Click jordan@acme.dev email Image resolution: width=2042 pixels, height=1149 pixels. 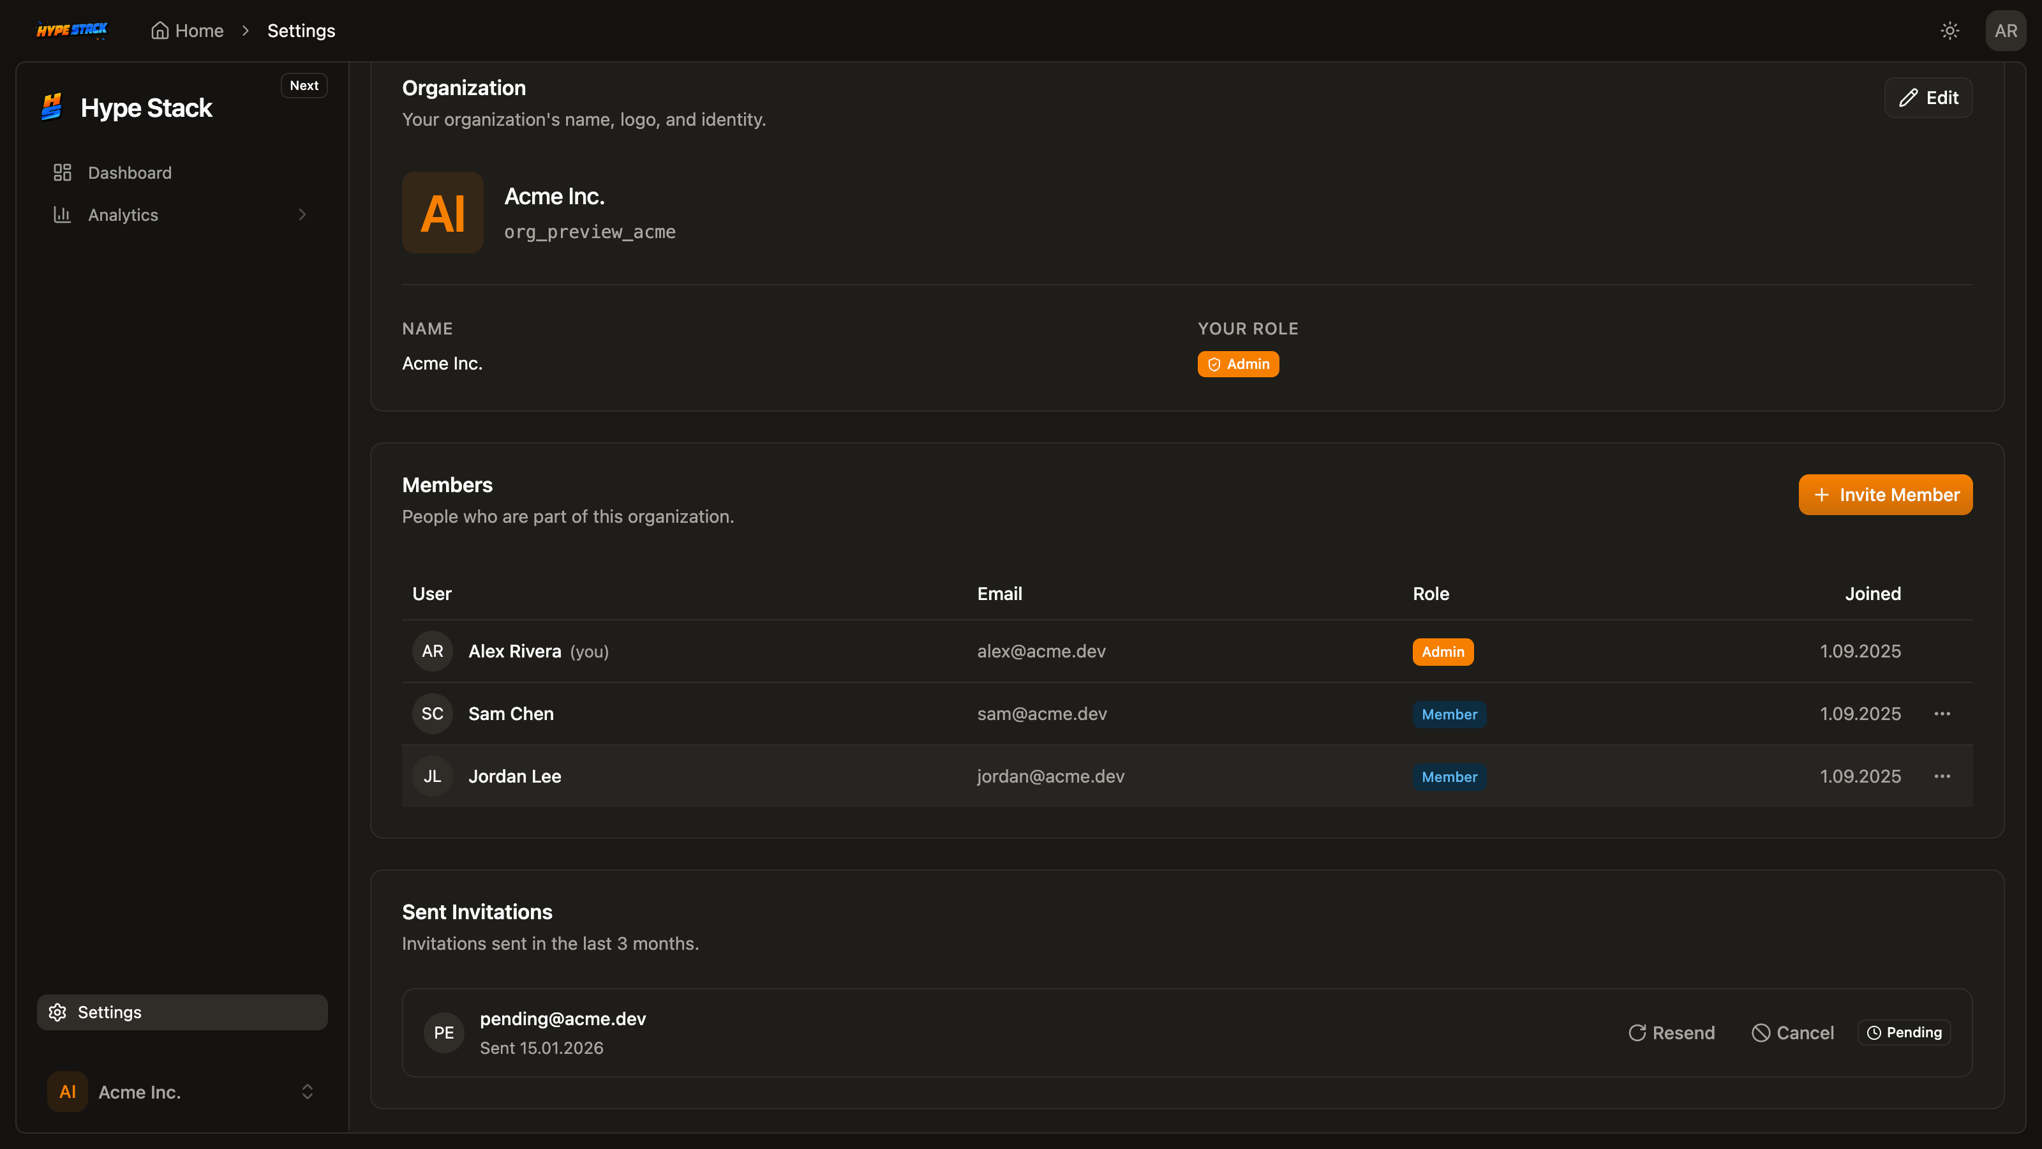point(1050,776)
